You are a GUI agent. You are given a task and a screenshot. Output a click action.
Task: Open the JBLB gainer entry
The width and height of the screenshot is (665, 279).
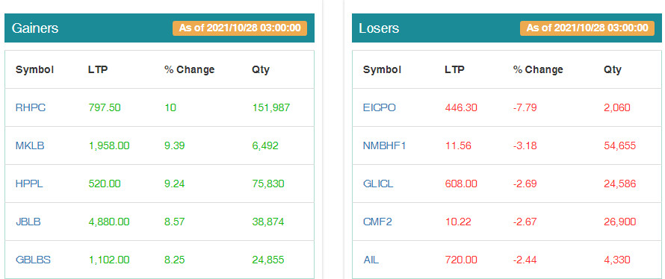[x=28, y=222]
